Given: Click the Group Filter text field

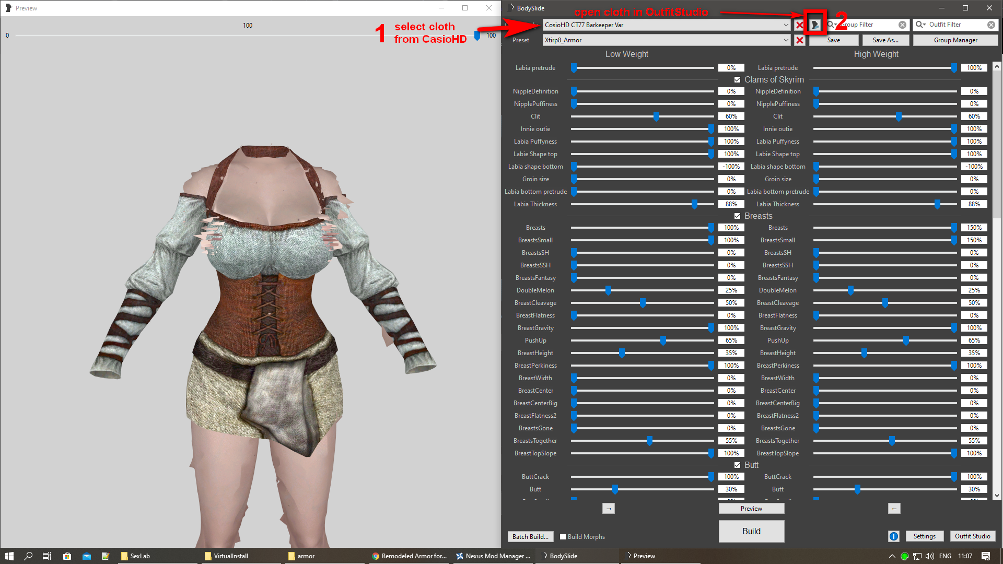Looking at the screenshot, I should (867, 25).
